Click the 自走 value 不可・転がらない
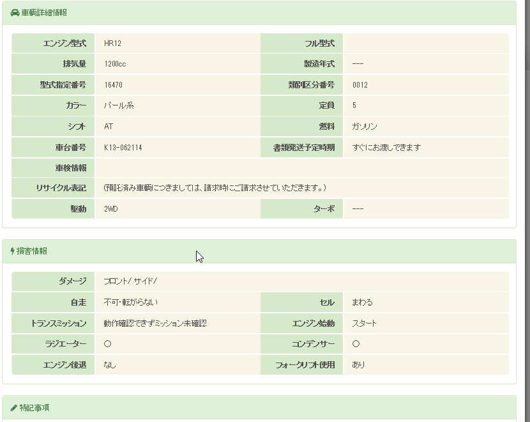This screenshot has width=530, height=422. (x=131, y=302)
